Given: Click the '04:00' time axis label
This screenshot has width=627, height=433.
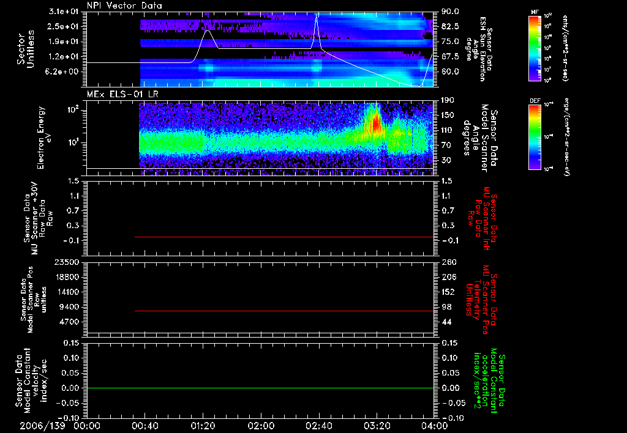Looking at the screenshot, I should (x=435, y=426).
